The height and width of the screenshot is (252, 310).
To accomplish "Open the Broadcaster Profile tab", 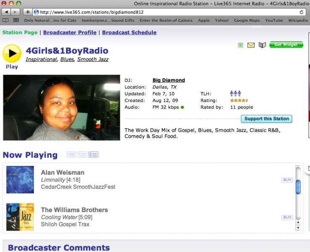I will click(x=70, y=32).
